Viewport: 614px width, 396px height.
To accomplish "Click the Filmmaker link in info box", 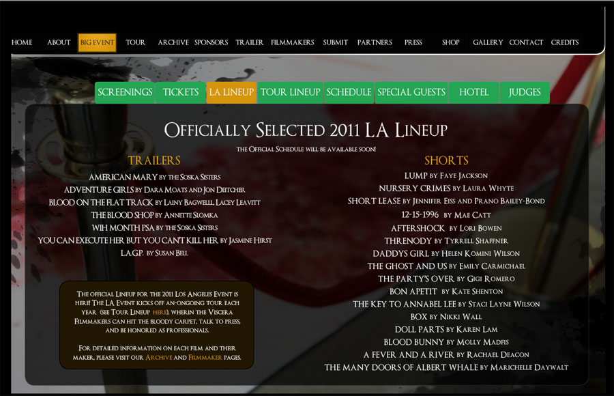I will coord(205,358).
